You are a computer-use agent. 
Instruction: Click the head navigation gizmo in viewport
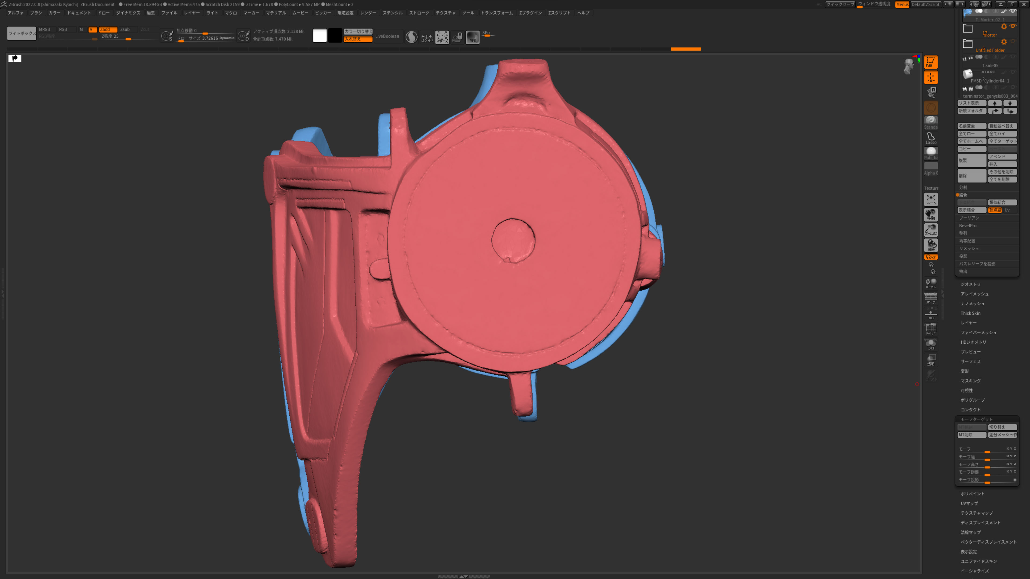coord(908,66)
